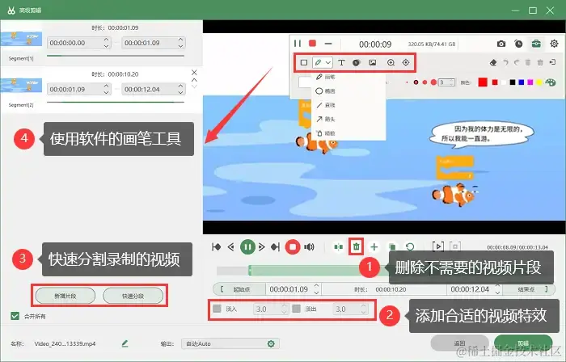Select the insert image tool
The width and height of the screenshot is (566, 362).
[373, 63]
